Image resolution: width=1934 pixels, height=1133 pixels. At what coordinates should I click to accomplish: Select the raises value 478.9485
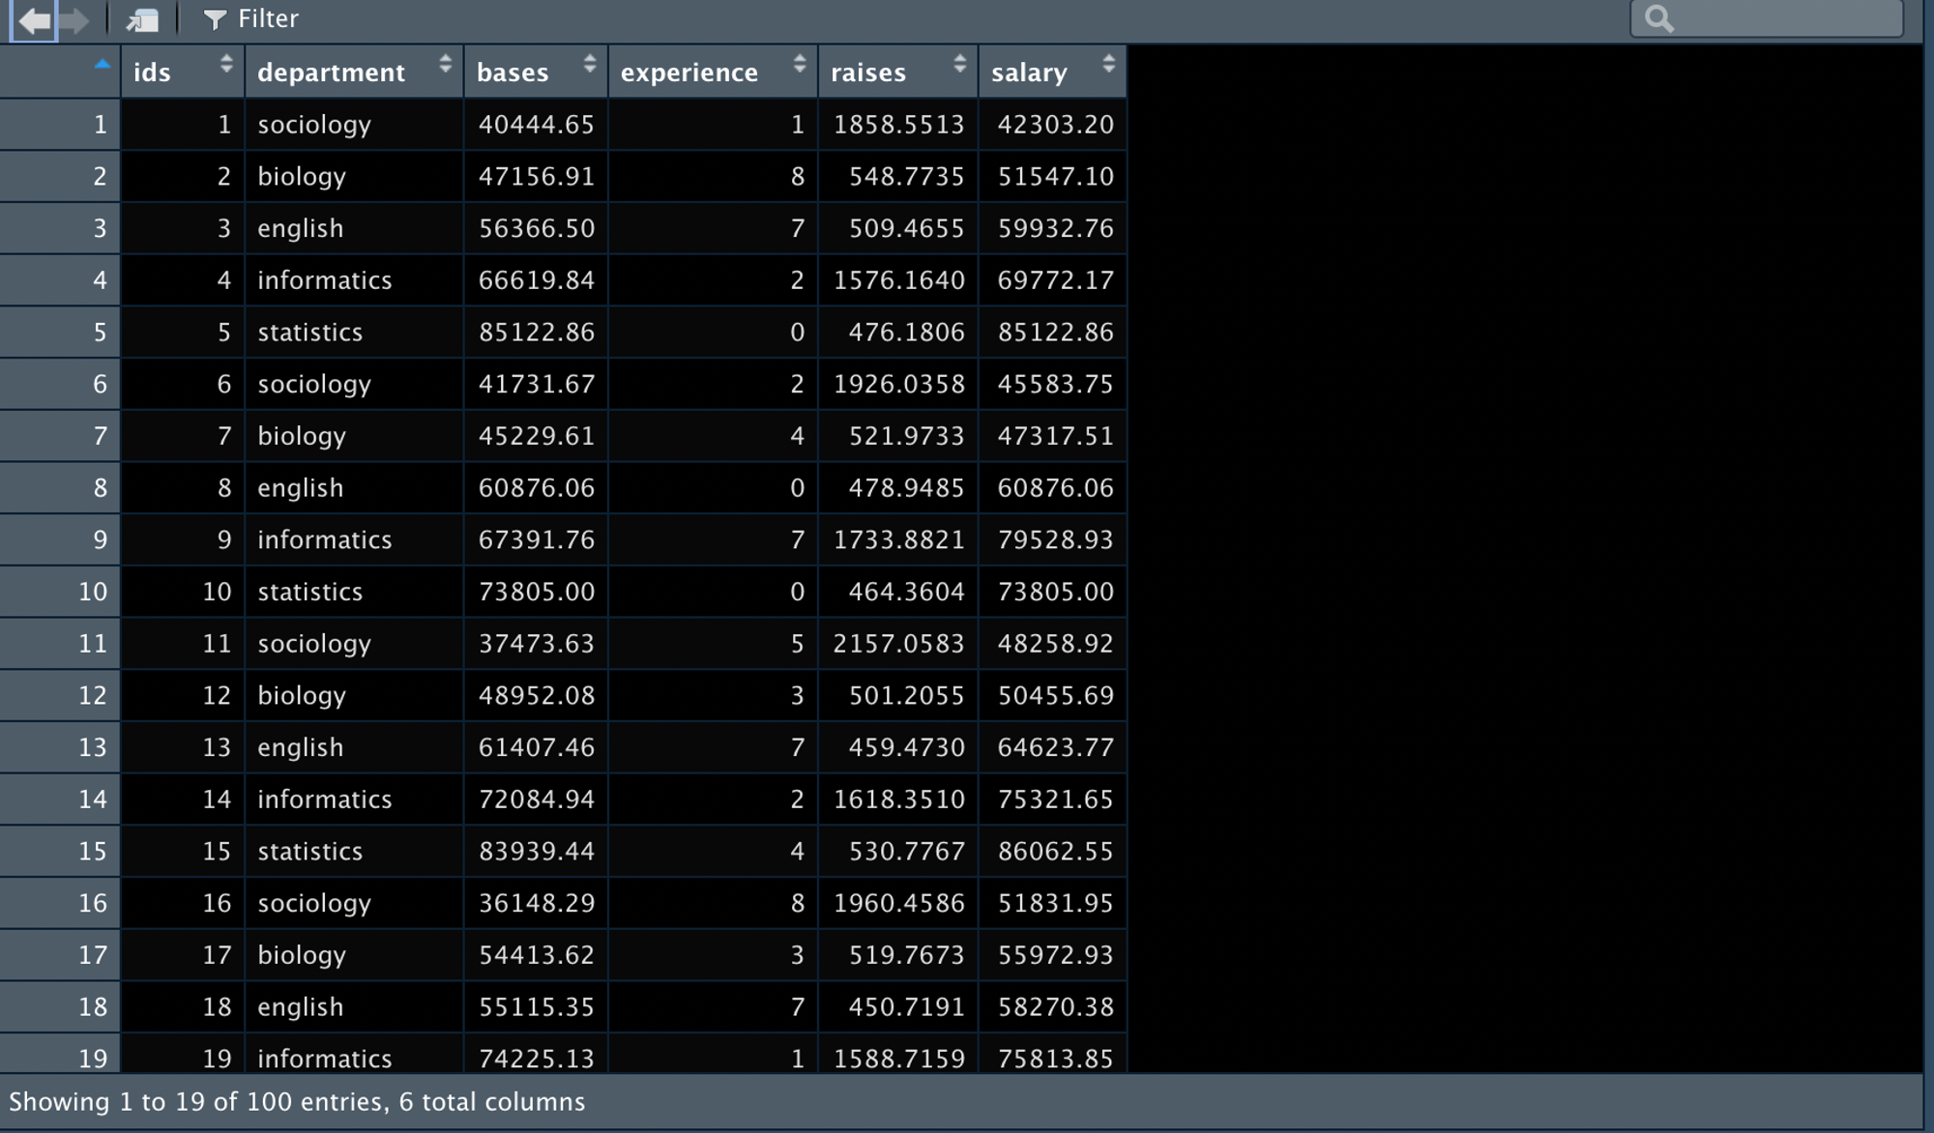(x=906, y=488)
